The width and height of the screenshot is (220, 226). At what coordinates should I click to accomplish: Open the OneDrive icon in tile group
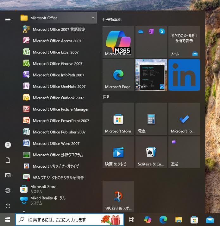(x=141, y=31)
